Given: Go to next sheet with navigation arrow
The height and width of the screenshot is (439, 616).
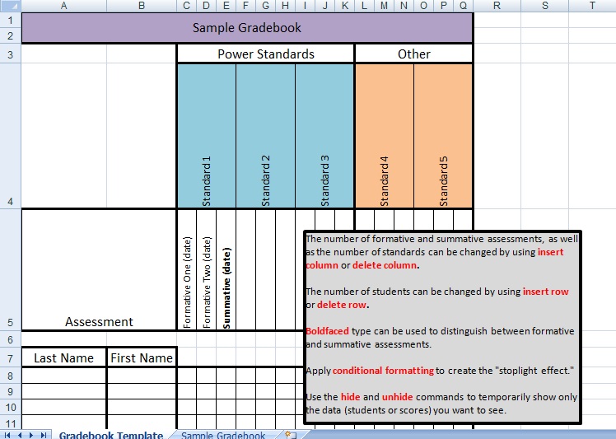Looking at the screenshot, I should pyautogui.click(x=30, y=435).
